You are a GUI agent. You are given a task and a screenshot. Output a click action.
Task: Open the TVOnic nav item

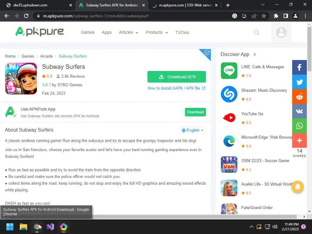(182, 33)
